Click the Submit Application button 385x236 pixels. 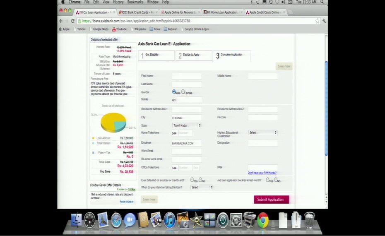click(x=271, y=200)
